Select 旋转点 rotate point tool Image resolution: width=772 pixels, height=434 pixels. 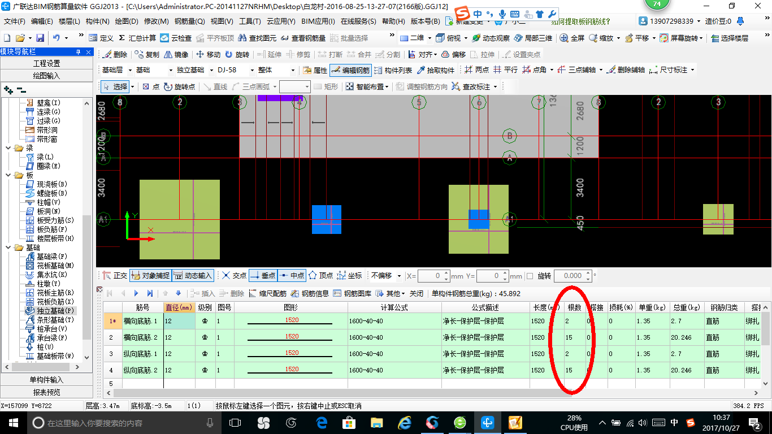coord(179,86)
